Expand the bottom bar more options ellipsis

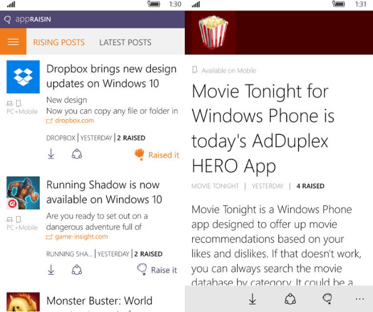(360, 299)
